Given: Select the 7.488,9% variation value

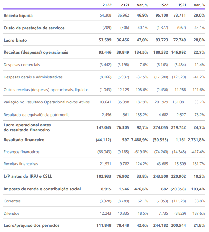Looking at the screenshot, I should (x=139, y=140).
